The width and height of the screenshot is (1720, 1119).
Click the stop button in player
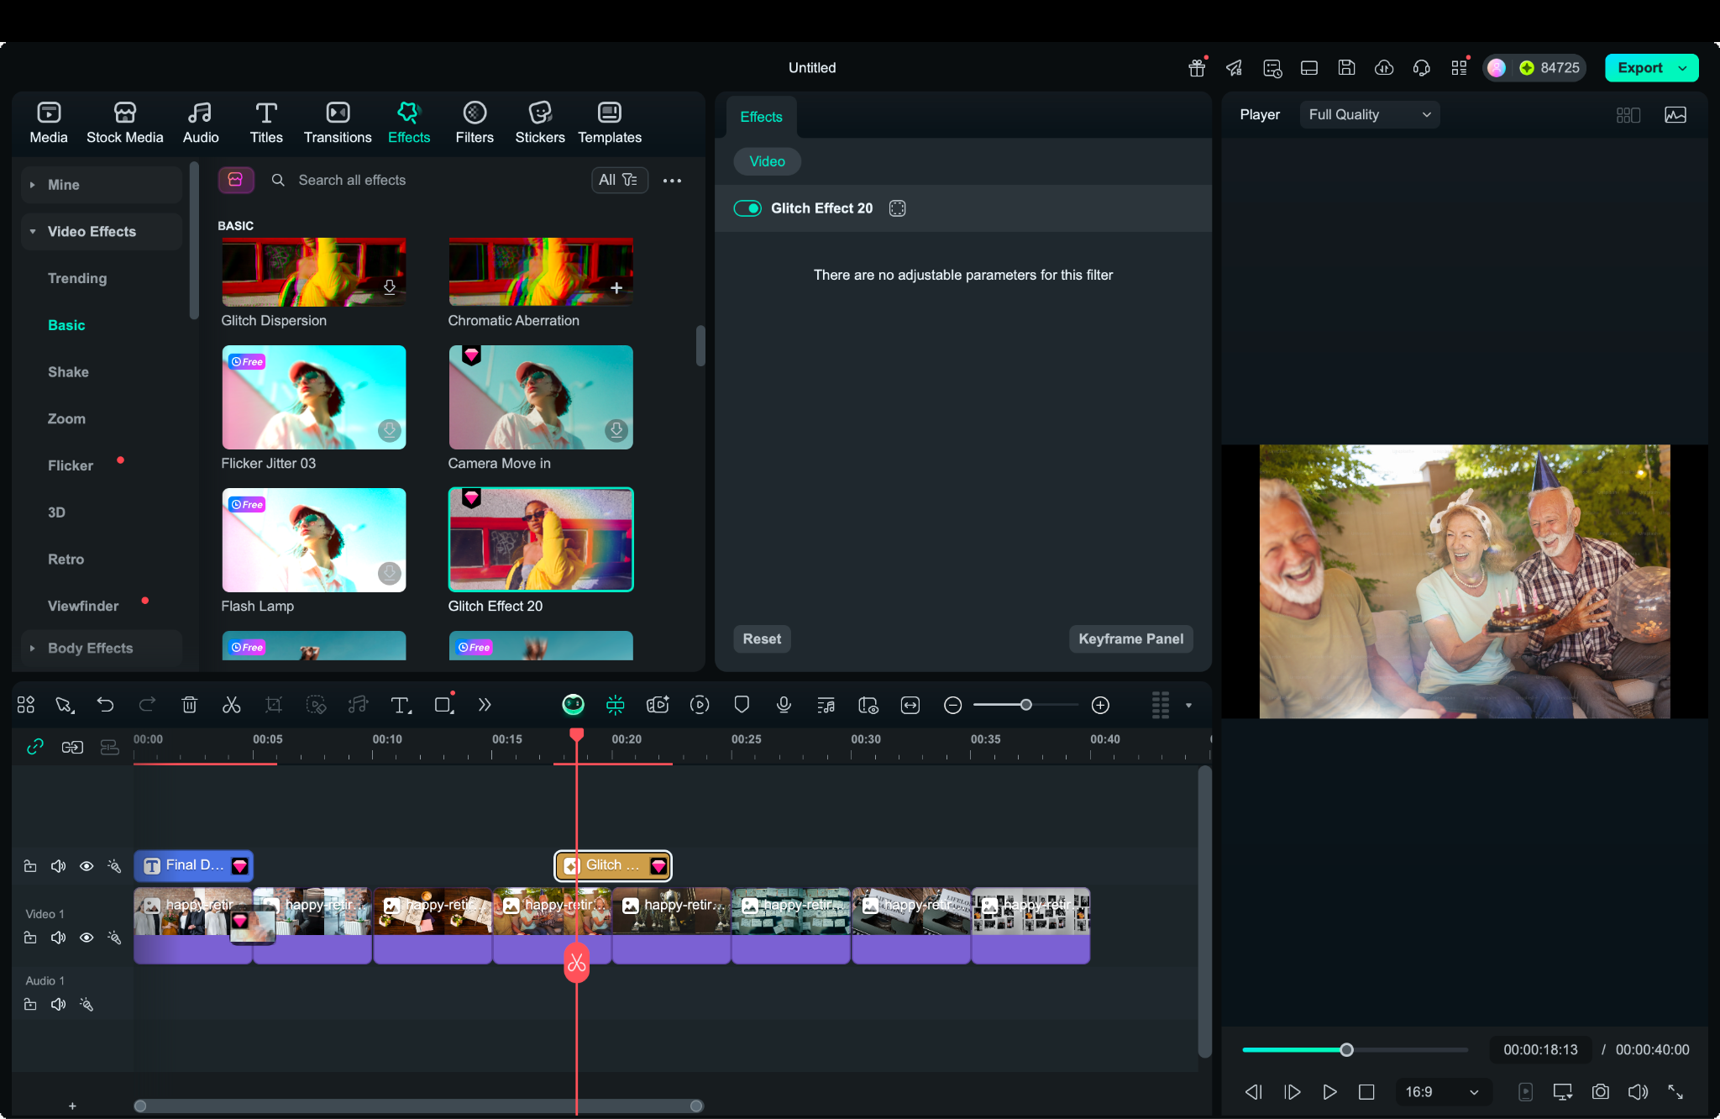[1366, 1091]
